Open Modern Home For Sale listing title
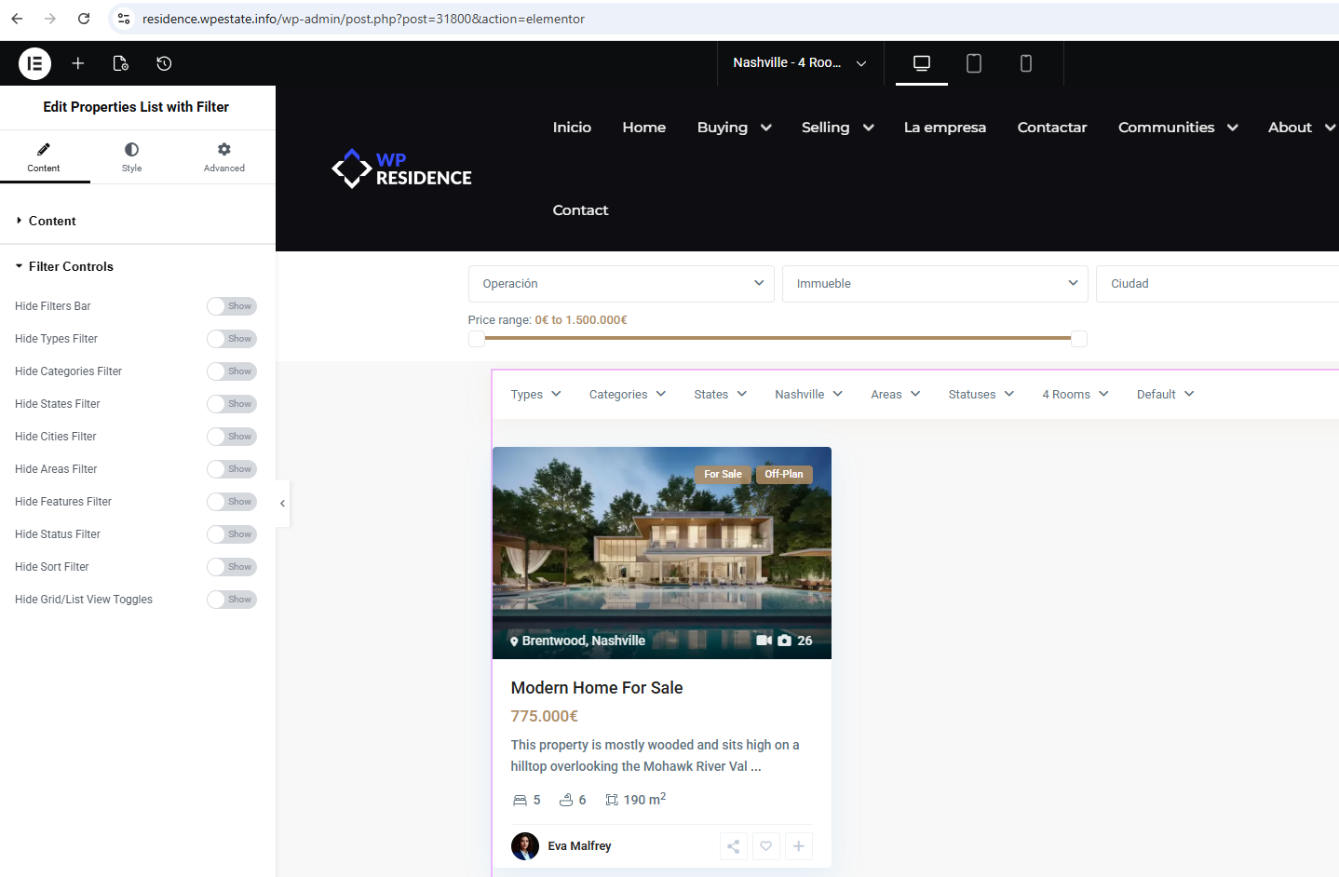The image size is (1339, 877). tap(597, 688)
